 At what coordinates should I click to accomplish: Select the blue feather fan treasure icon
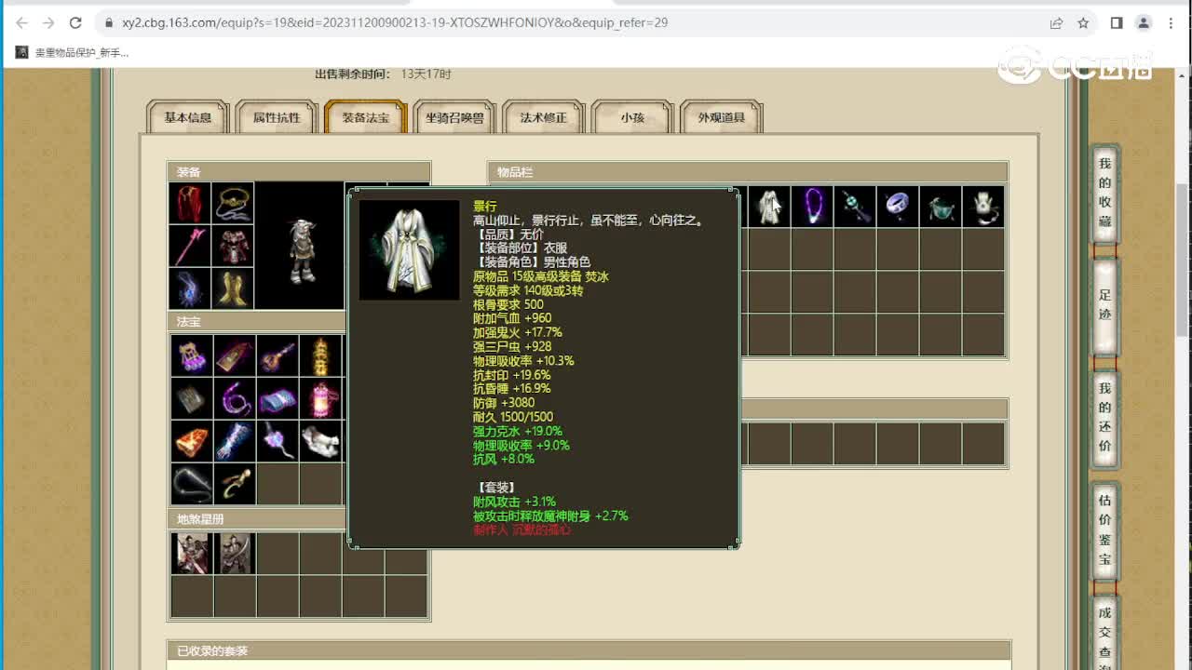point(235,441)
